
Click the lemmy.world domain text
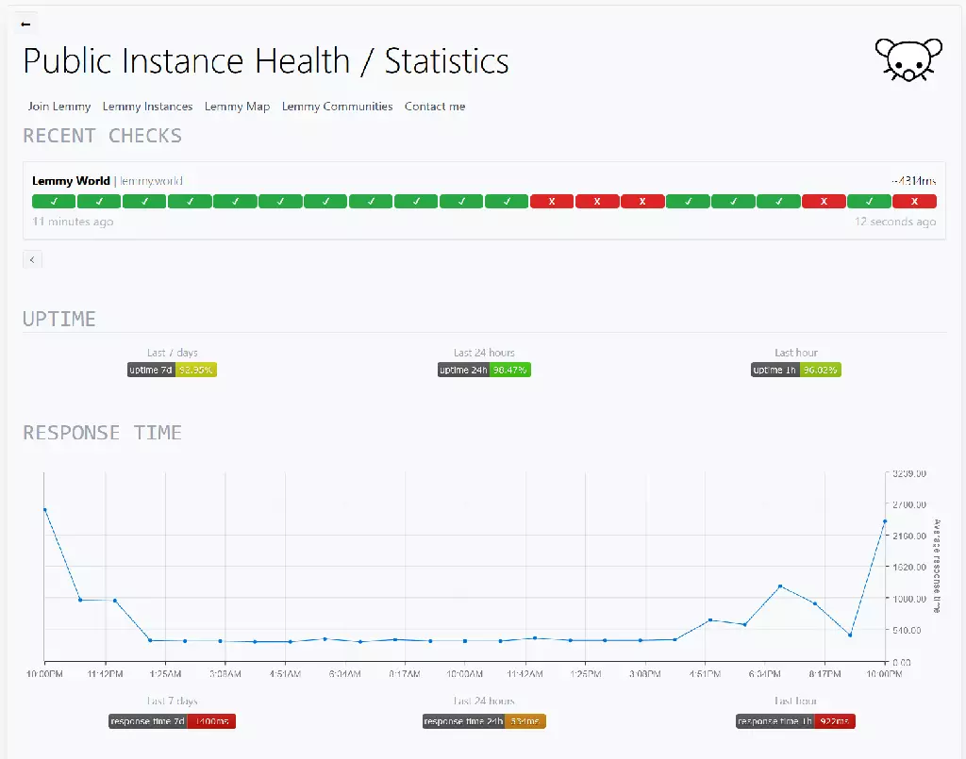point(152,181)
